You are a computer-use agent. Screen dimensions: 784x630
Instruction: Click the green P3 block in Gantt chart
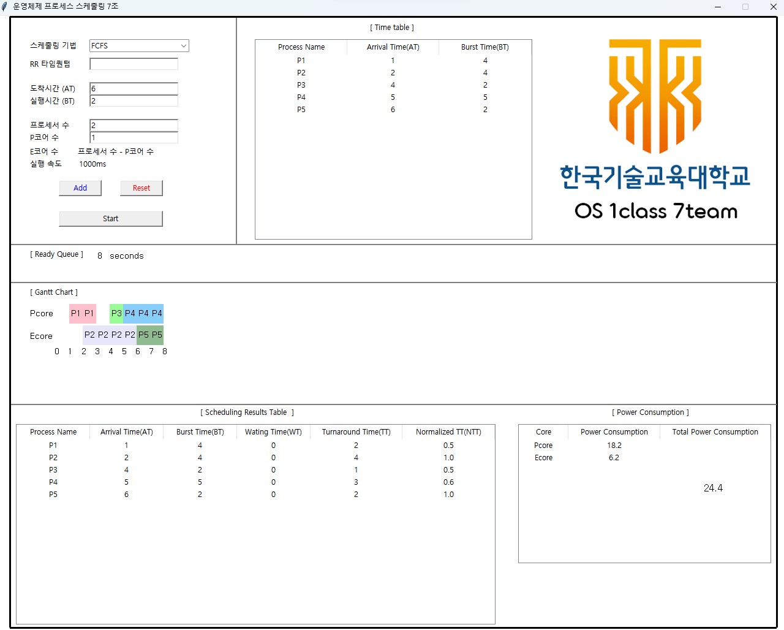(116, 313)
